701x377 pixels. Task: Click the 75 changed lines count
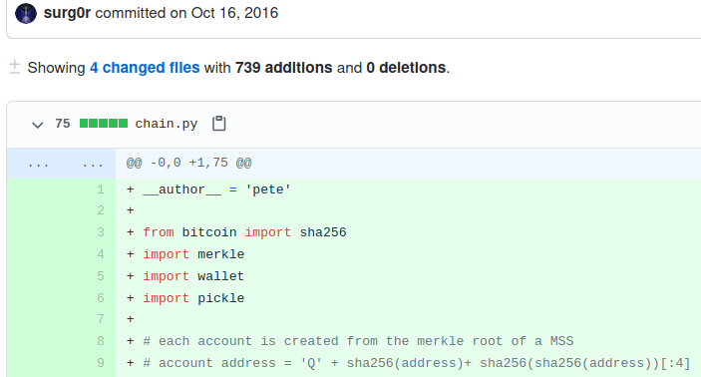click(x=63, y=124)
